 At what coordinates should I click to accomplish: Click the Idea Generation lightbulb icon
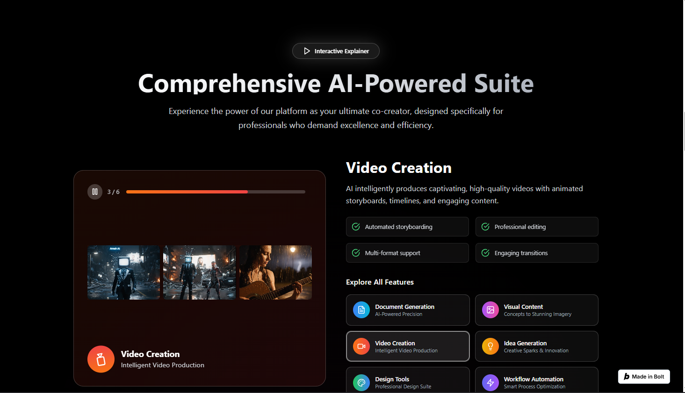[x=490, y=346]
